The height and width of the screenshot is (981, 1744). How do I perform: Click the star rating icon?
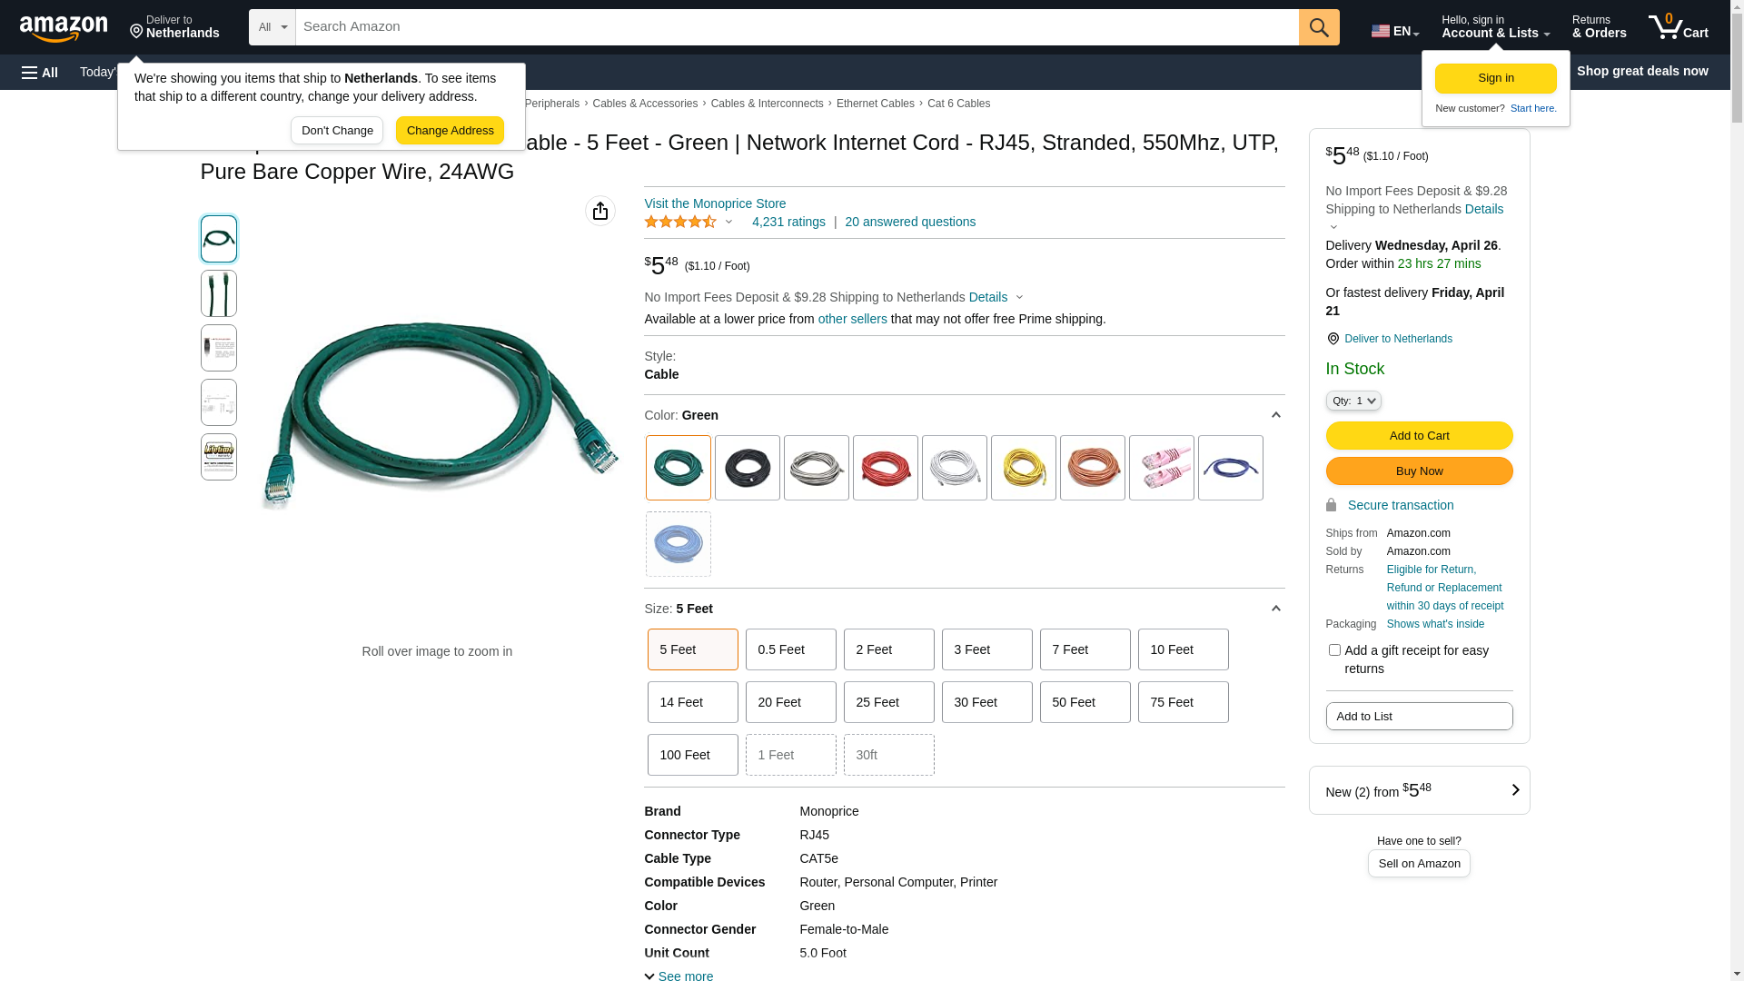coord(680,222)
